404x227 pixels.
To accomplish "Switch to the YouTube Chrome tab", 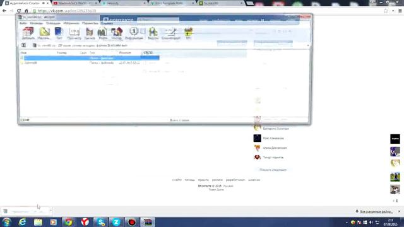I will [75, 3].
